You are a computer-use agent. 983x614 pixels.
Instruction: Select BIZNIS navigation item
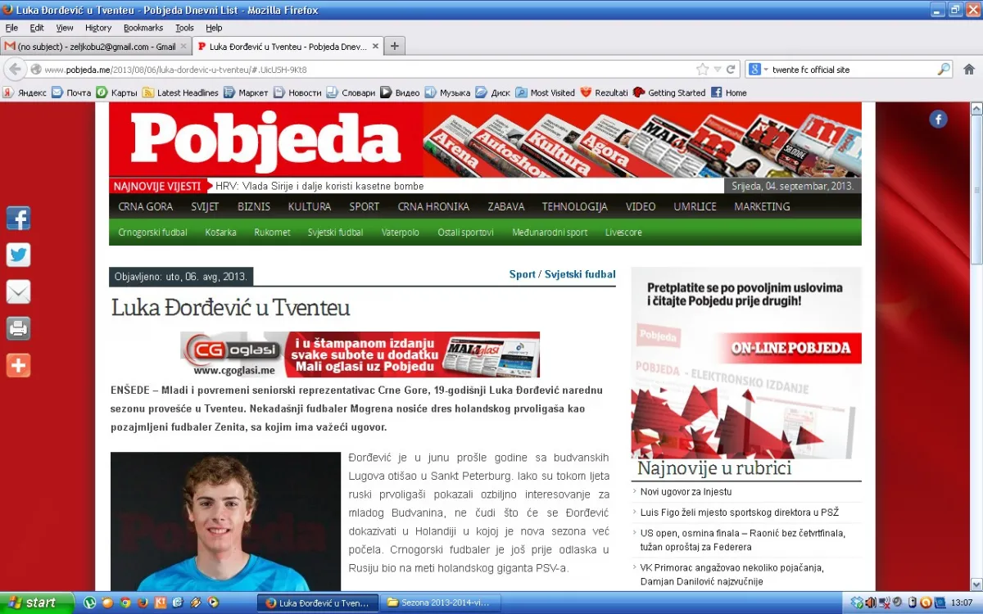coord(254,206)
